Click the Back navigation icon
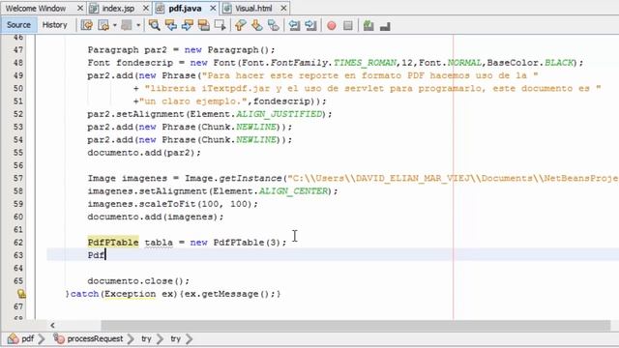Image resolution: width=619 pixels, height=348 pixels. pos(103,25)
